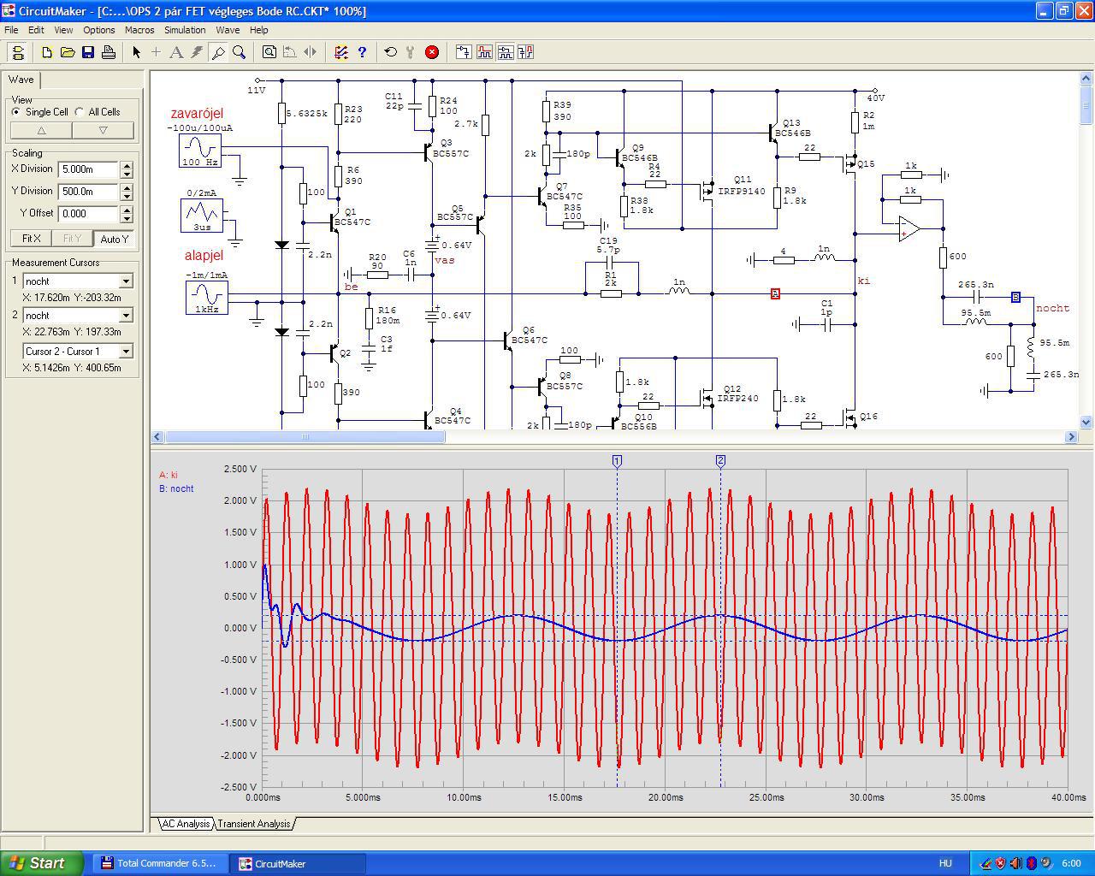The image size is (1095, 876).
Task: Open the Help menu
Action: 258,30
